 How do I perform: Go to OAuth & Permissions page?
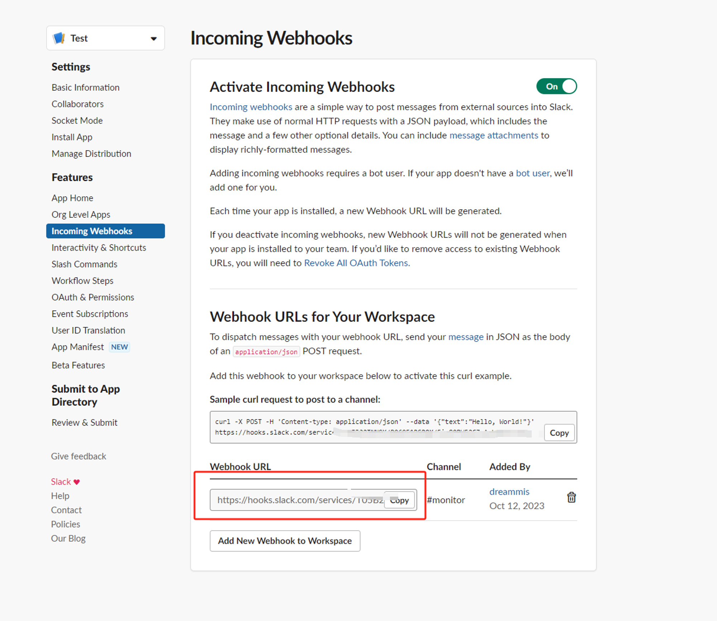click(x=92, y=297)
